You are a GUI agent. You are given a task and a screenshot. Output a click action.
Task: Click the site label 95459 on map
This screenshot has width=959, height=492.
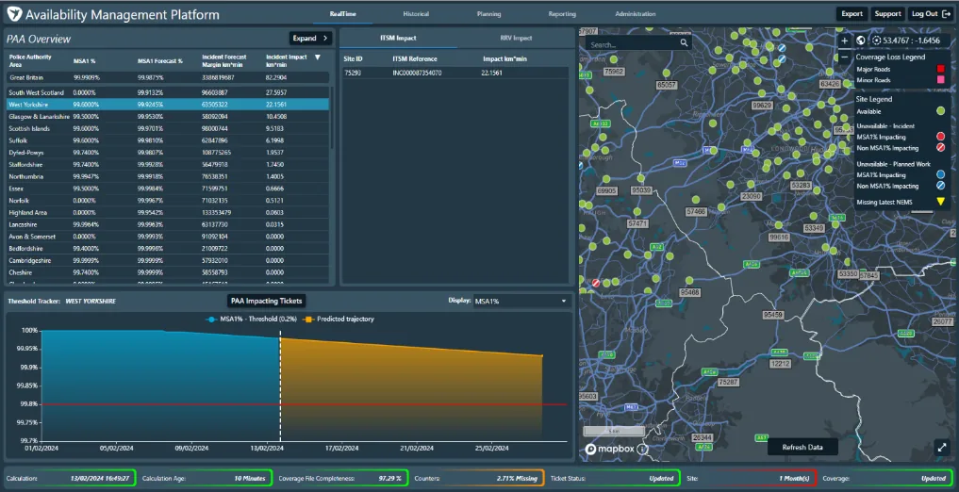point(773,315)
